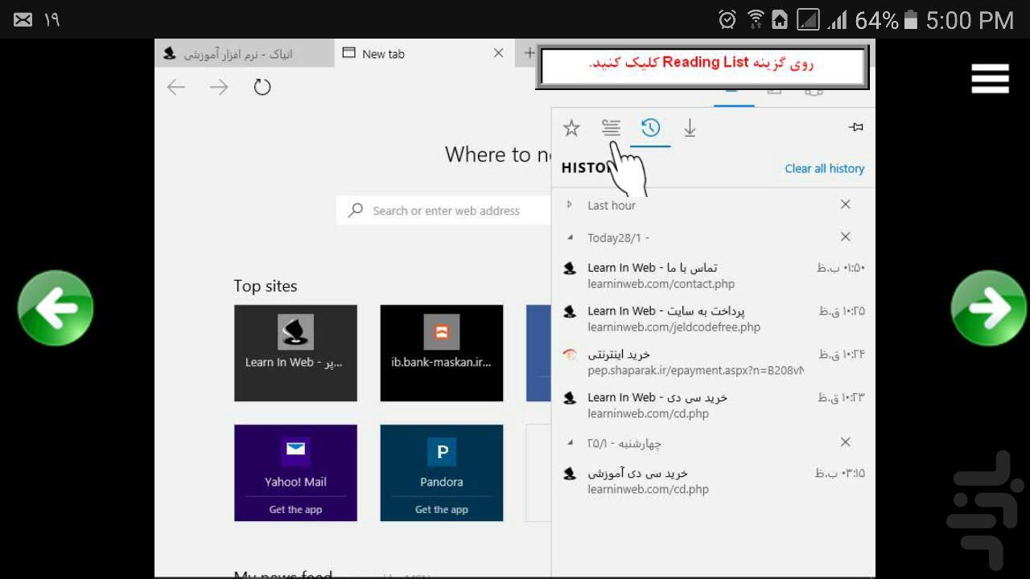Click the green next arrow button
Image resolution: width=1030 pixels, height=579 pixels.
[x=988, y=308]
